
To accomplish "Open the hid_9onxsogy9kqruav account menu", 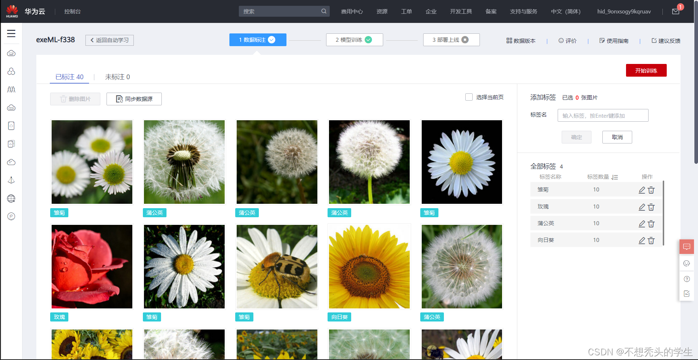I will (x=624, y=11).
